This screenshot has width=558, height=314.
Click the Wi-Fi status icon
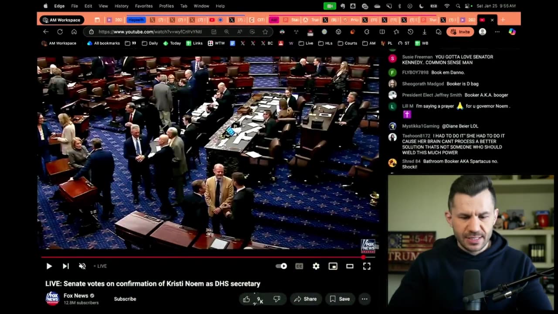[447, 6]
